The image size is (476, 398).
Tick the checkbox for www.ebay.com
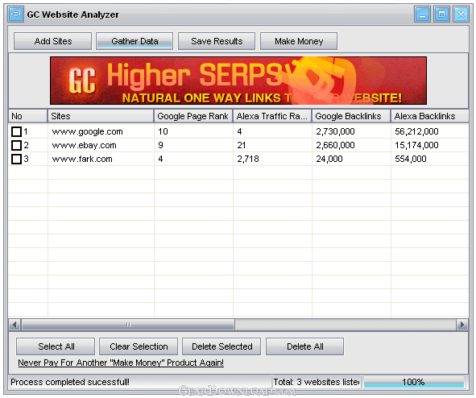coord(16,145)
